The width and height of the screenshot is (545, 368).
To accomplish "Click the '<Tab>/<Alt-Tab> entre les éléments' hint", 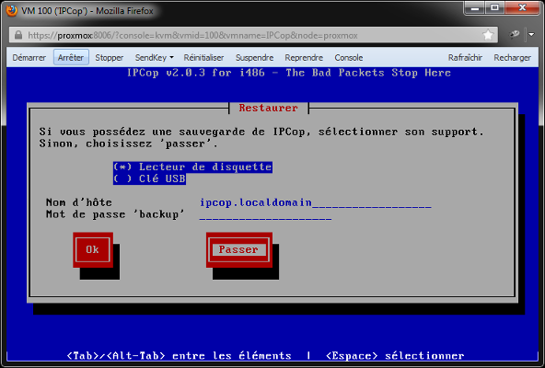I will coord(179,356).
